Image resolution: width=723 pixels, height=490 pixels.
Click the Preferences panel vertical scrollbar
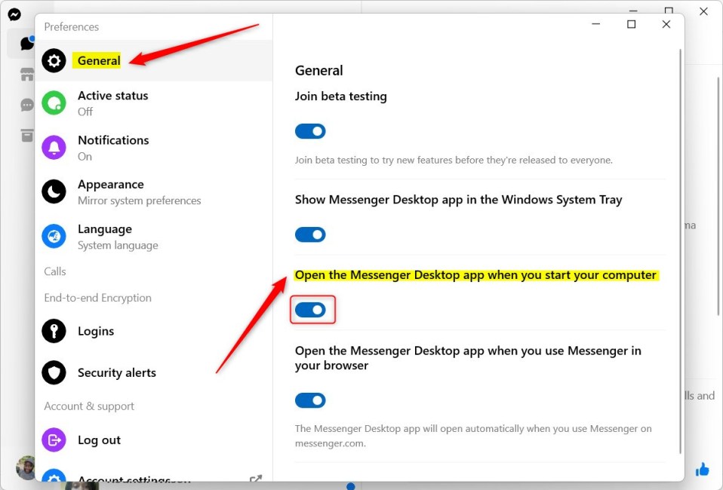pos(680,251)
